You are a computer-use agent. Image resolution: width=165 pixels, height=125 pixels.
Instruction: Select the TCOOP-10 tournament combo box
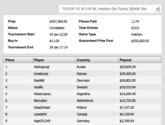(110, 9)
